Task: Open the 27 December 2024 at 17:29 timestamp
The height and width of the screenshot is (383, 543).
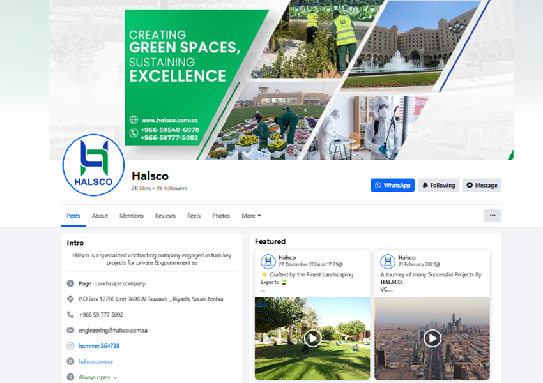Action: click(309, 264)
